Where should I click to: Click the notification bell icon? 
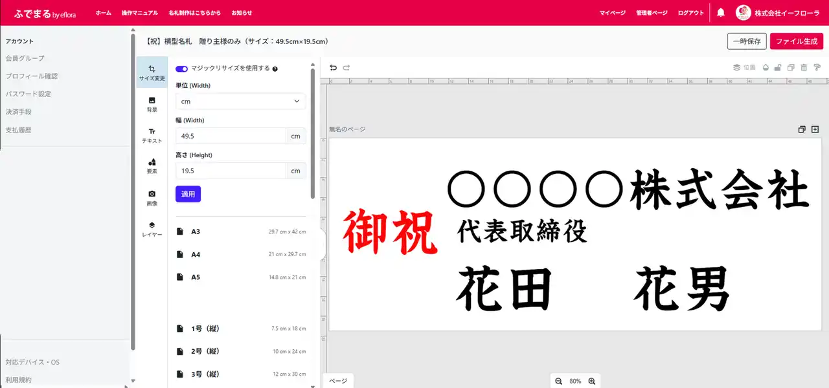tap(720, 12)
